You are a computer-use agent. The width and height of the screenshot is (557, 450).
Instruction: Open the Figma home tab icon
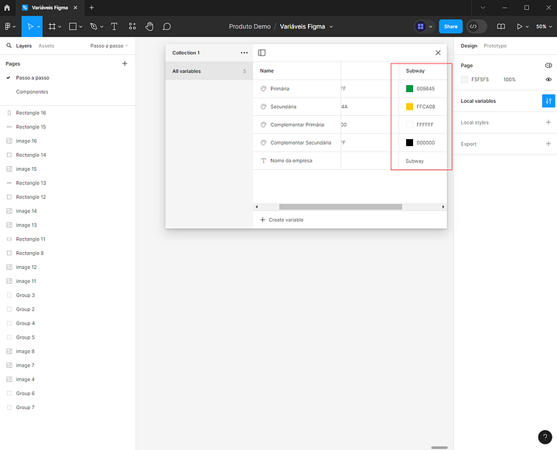pos(7,8)
